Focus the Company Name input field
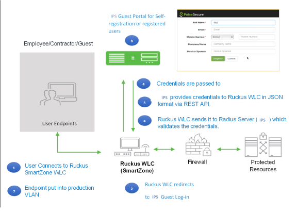297x212 pixels. point(243,44)
